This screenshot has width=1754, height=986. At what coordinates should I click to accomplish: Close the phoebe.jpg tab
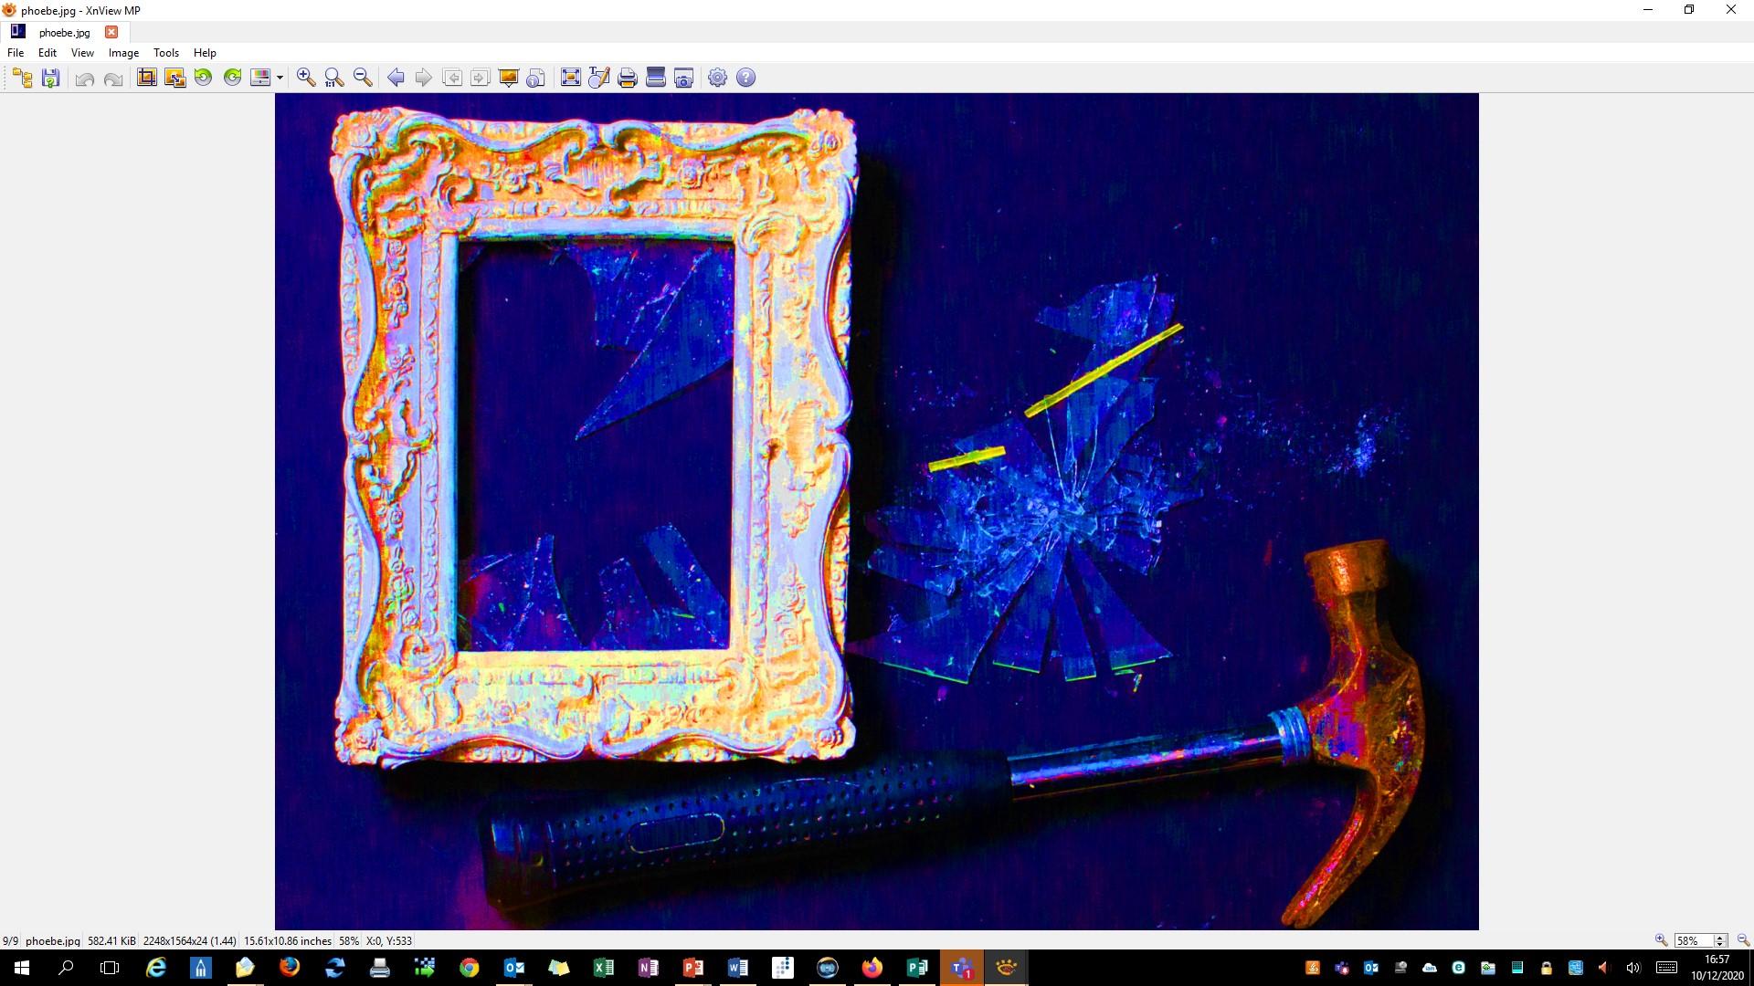[x=111, y=32]
